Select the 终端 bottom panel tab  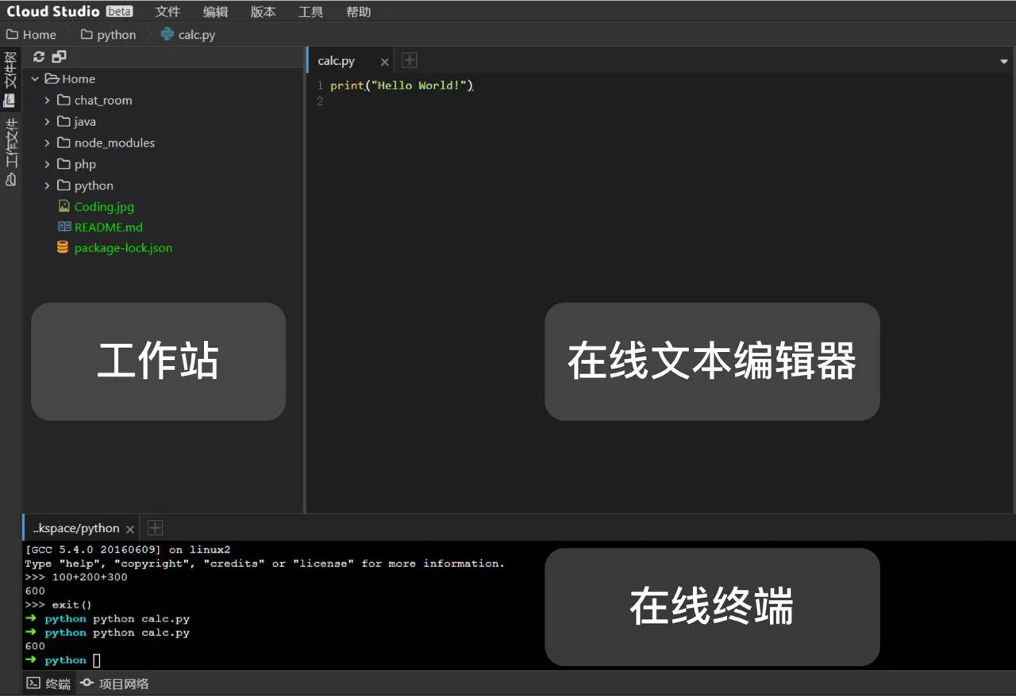49,683
